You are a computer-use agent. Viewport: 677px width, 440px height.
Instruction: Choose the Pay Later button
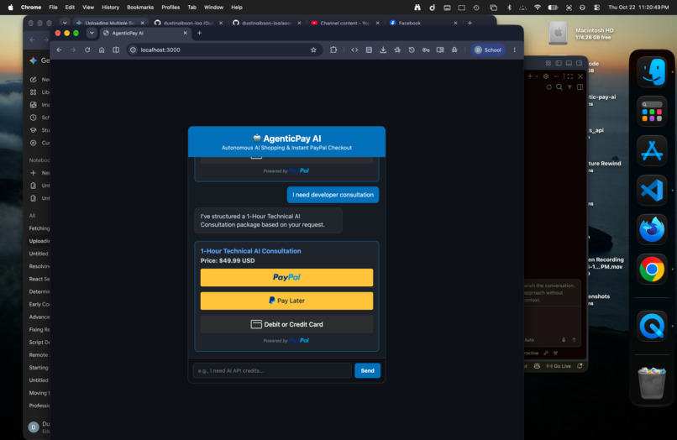click(x=286, y=301)
